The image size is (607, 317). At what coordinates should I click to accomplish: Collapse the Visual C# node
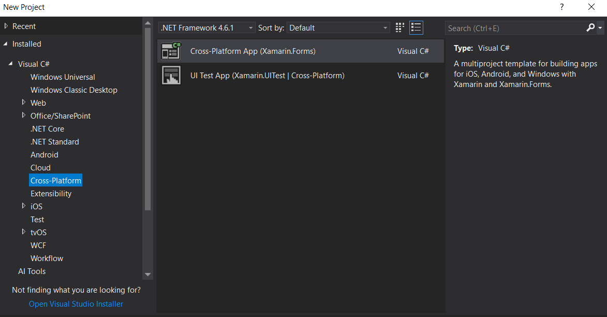[x=11, y=64]
